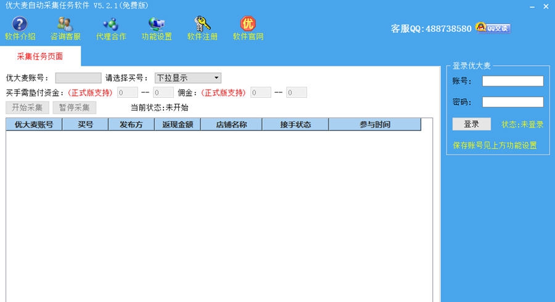Sort by the 返现金额 column header
This screenshot has height=302, width=555.
[178, 124]
